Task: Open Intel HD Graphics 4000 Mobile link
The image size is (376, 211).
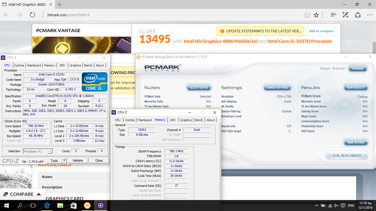Action: pyautogui.click(x=220, y=41)
